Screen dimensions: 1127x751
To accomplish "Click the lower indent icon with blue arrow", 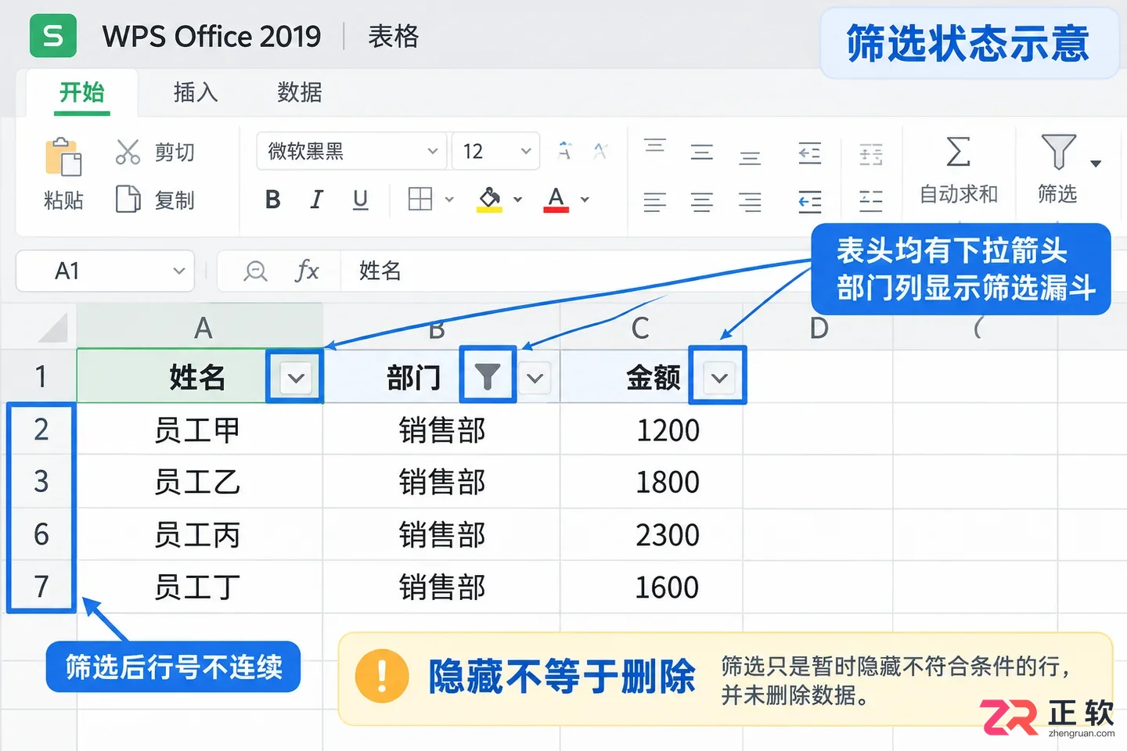I will 810,203.
